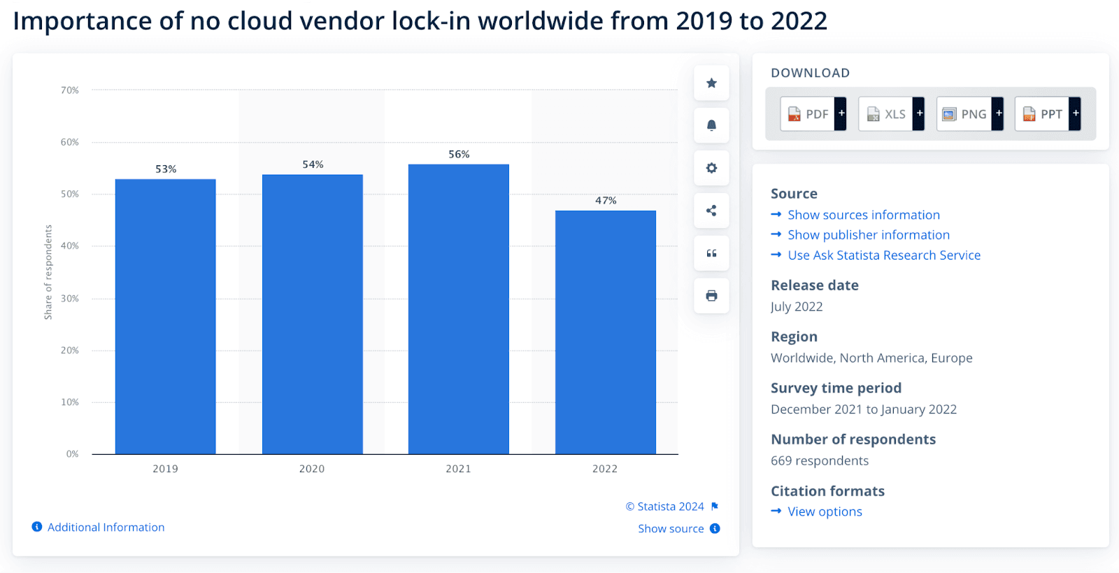Click the PPT file icon
Image resolution: width=1119 pixels, height=573 pixels.
pos(1029,114)
